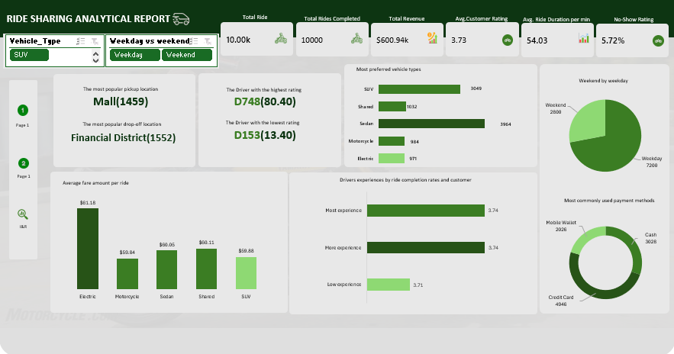The width and height of the screenshot is (674, 354).
Task: Click the I&R label in the sidebar
Action: tap(23, 227)
